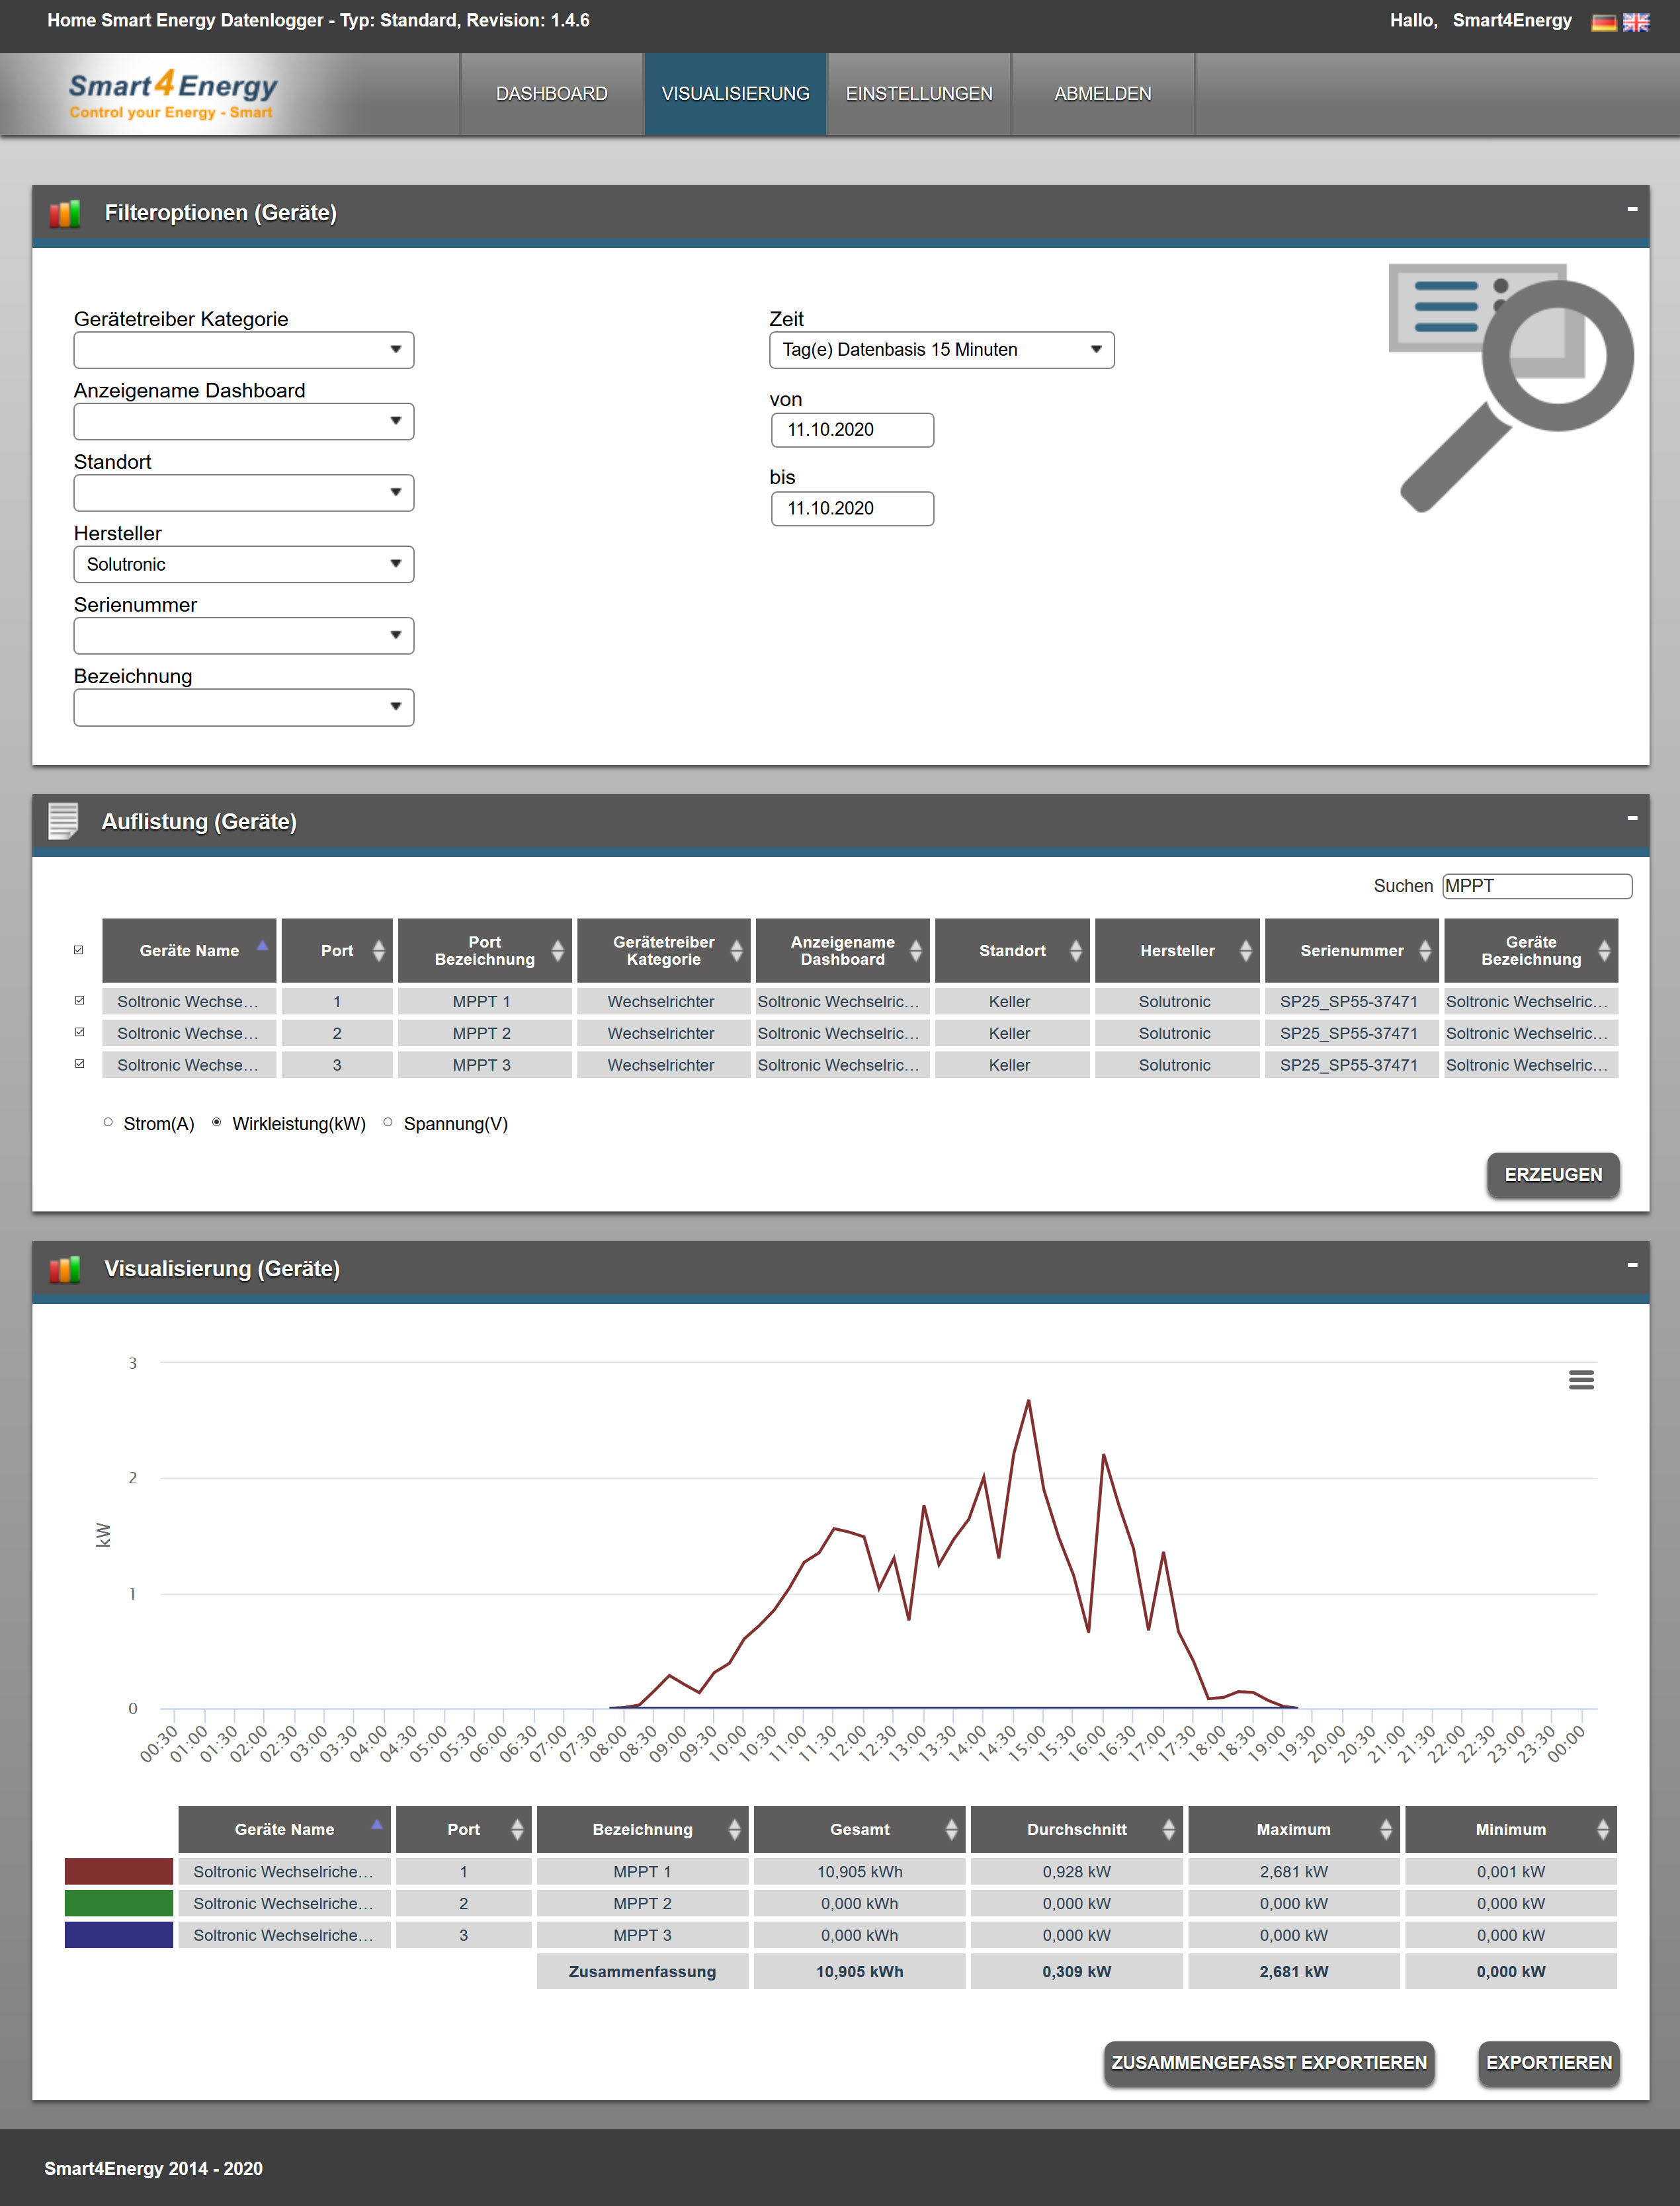Select the Spannung(V) radio button

click(388, 1122)
